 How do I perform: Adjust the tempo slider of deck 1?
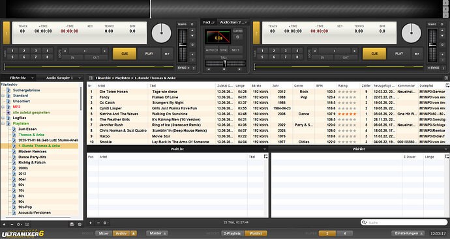(x=183, y=45)
